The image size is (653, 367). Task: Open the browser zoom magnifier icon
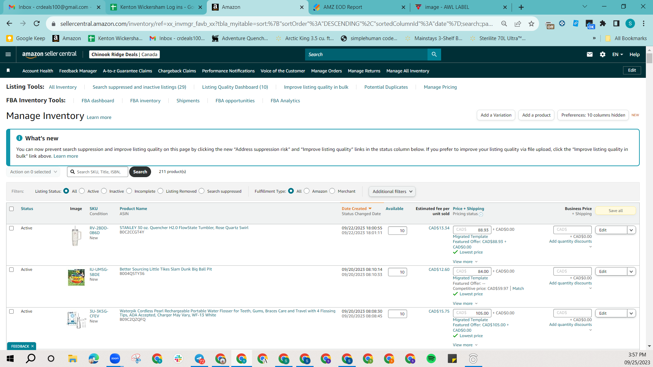[x=504, y=23]
